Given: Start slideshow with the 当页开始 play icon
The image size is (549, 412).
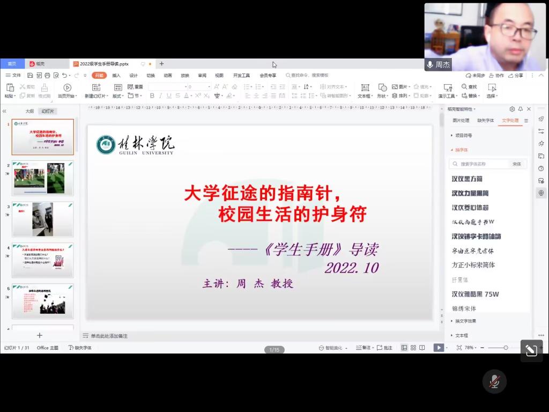Looking at the screenshot, I should (67, 87).
